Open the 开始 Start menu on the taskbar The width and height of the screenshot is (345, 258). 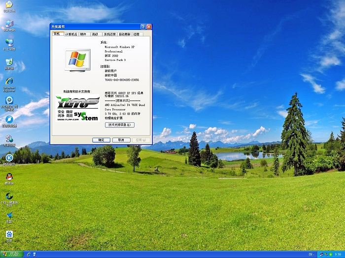tap(11, 254)
